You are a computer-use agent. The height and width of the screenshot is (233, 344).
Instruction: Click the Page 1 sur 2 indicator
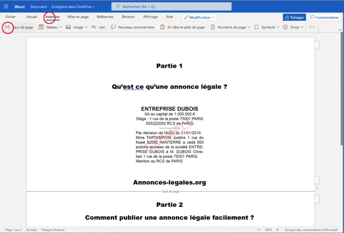pyautogui.click(x=13, y=230)
